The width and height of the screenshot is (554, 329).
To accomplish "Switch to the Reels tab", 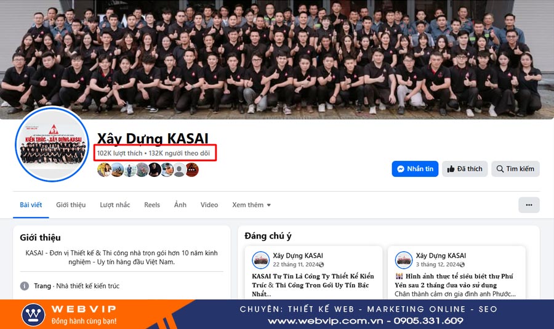I will tap(152, 205).
